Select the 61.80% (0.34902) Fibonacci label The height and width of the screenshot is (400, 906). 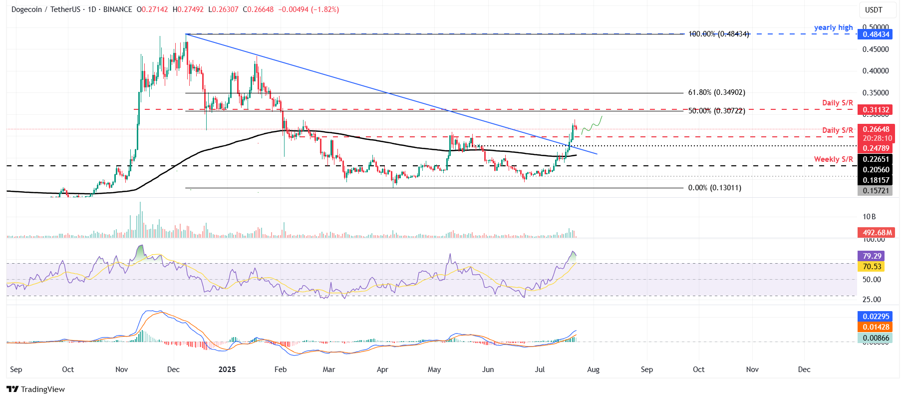click(x=716, y=92)
